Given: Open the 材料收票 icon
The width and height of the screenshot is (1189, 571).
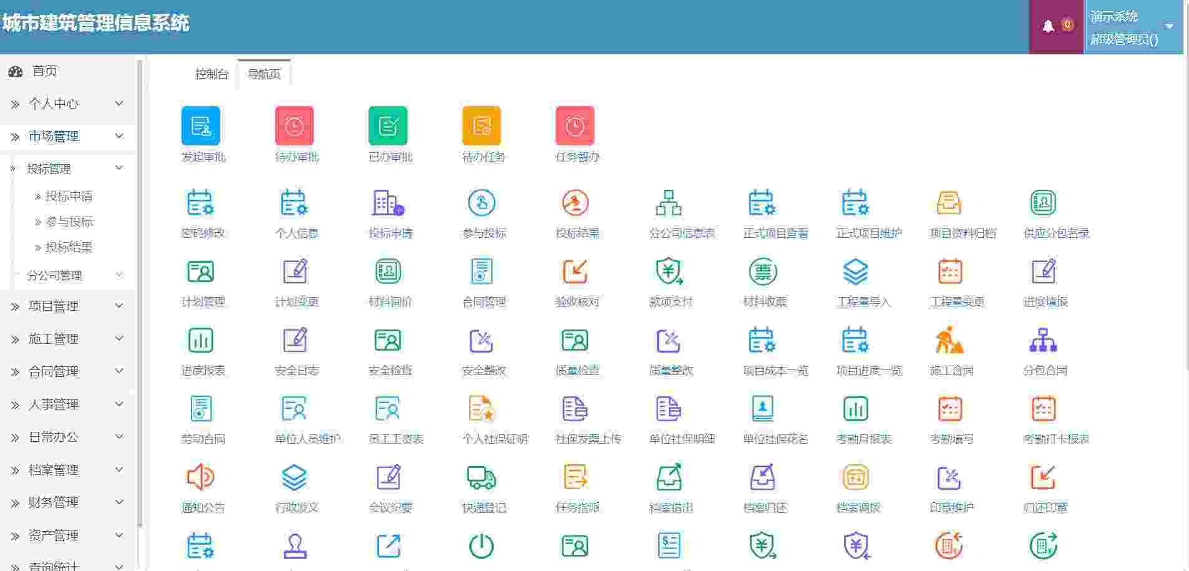Looking at the screenshot, I should (762, 271).
